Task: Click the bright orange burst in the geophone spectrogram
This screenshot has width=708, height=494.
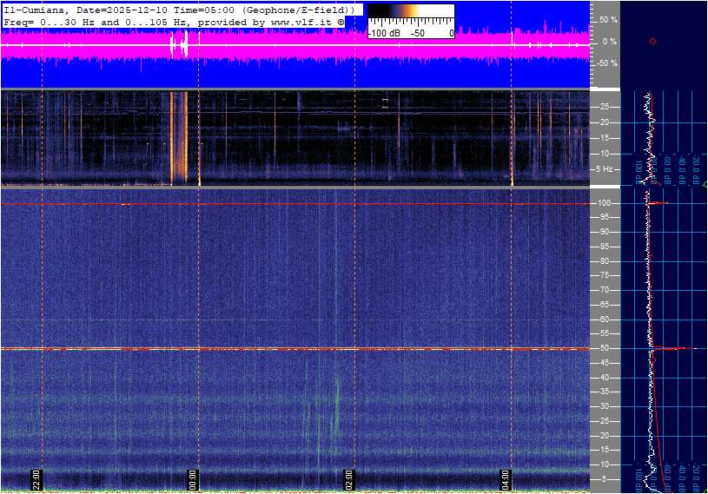Action: coord(178,139)
